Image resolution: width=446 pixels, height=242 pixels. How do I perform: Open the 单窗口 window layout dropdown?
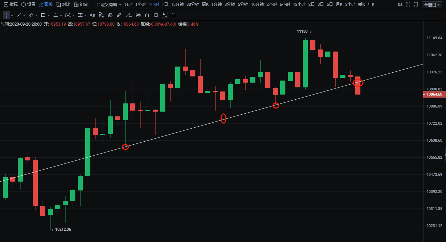[x=431, y=5]
